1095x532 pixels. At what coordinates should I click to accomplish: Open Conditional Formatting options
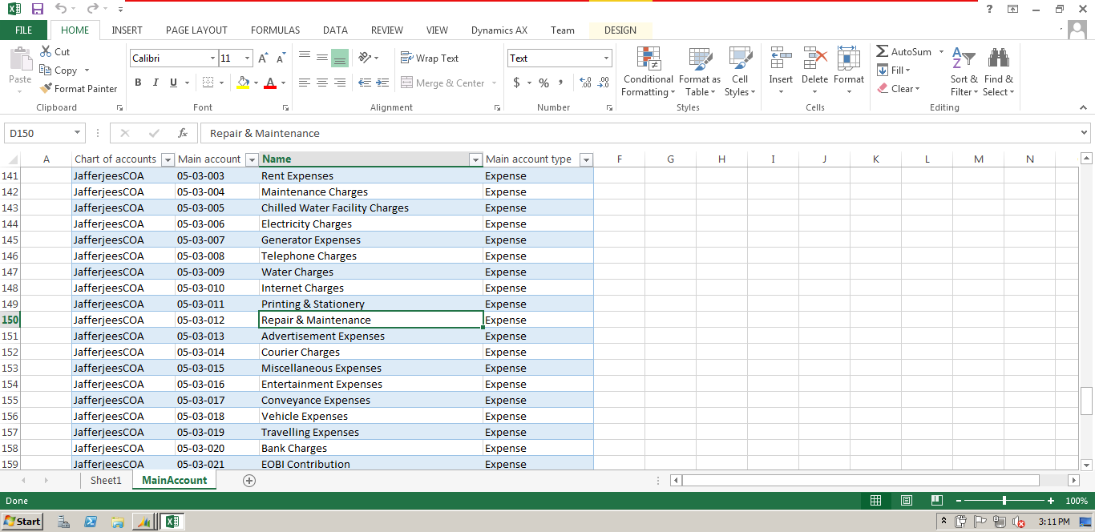[647, 72]
